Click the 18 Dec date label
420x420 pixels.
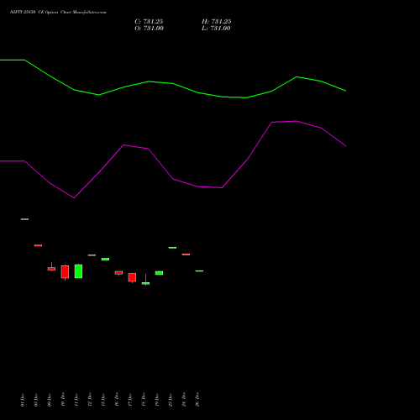144,400
